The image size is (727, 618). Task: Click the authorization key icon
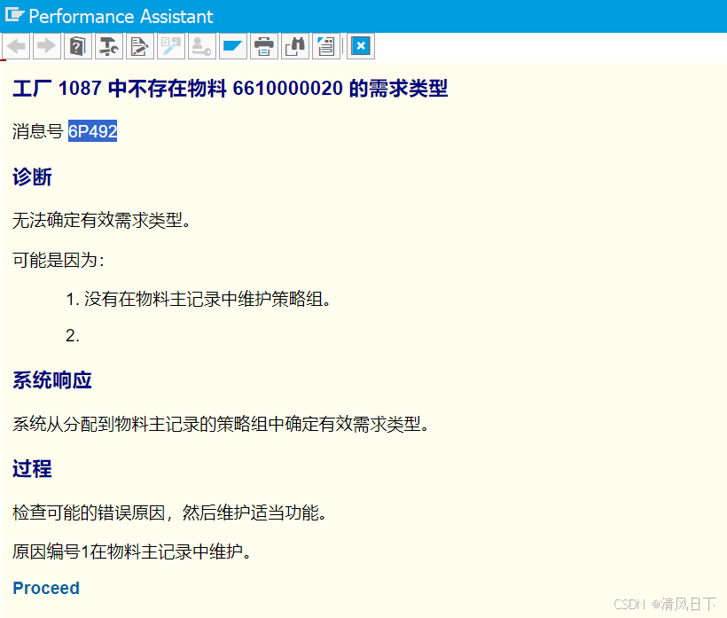pyautogui.click(x=200, y=46)
